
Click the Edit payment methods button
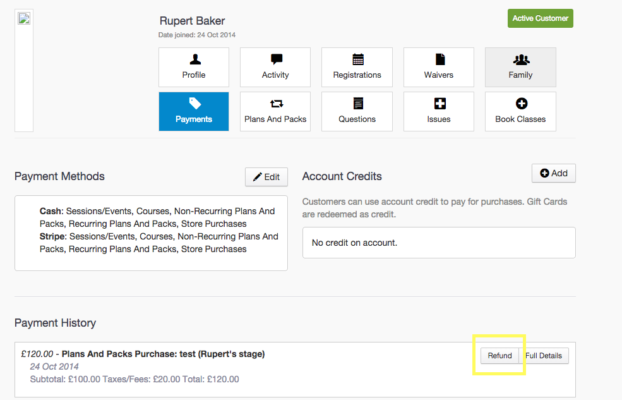(266, 177)
